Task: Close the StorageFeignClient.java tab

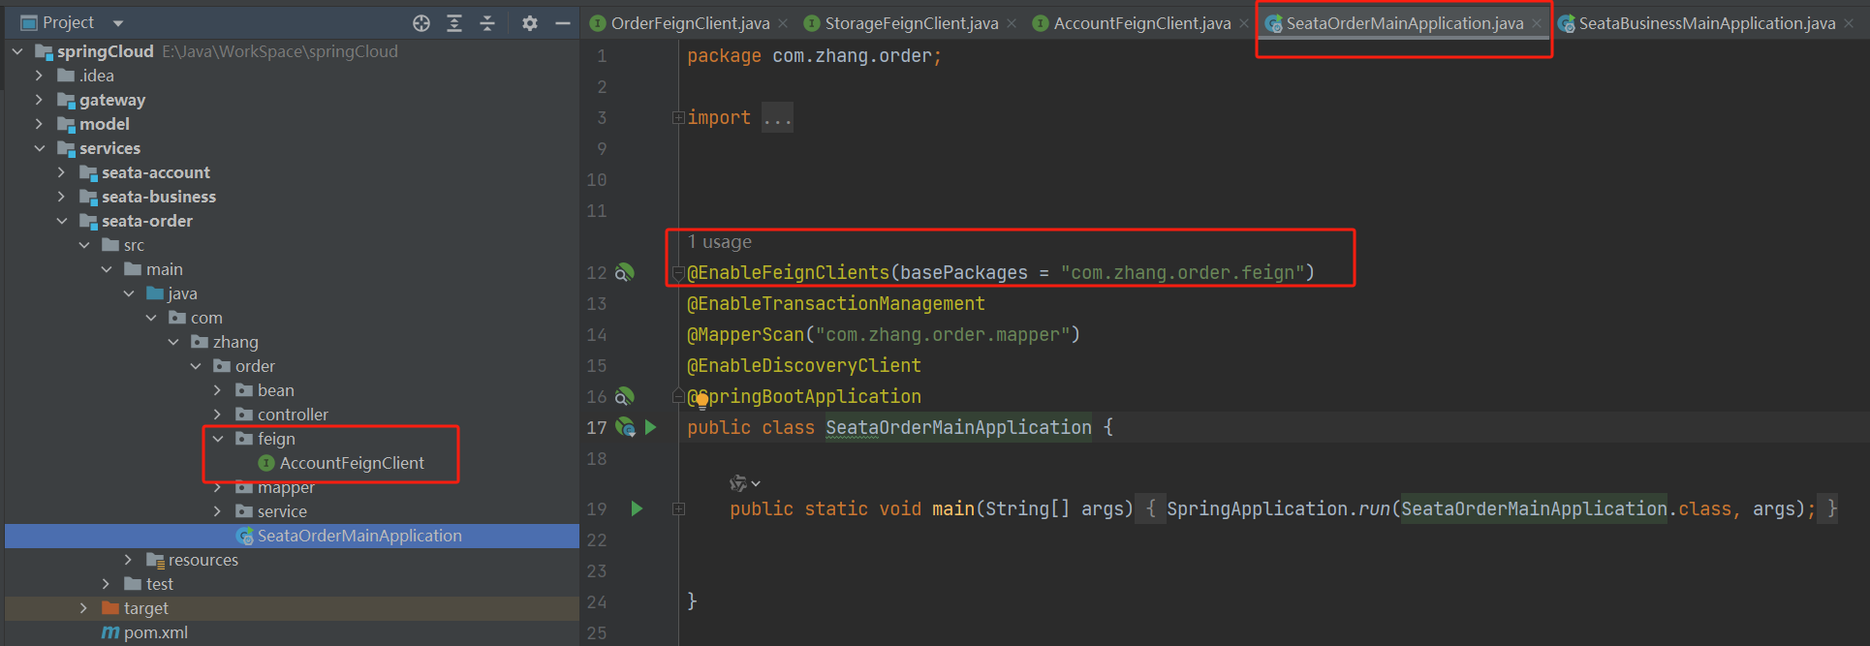Action: 1012,23
